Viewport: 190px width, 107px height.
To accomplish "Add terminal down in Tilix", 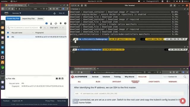I will (x=85, y=5).
